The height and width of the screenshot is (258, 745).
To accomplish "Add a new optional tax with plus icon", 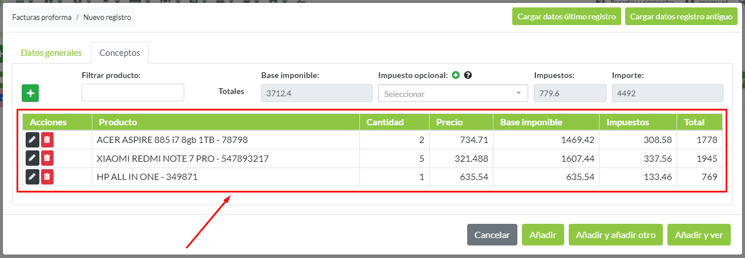I will click(x=456, y=75).
